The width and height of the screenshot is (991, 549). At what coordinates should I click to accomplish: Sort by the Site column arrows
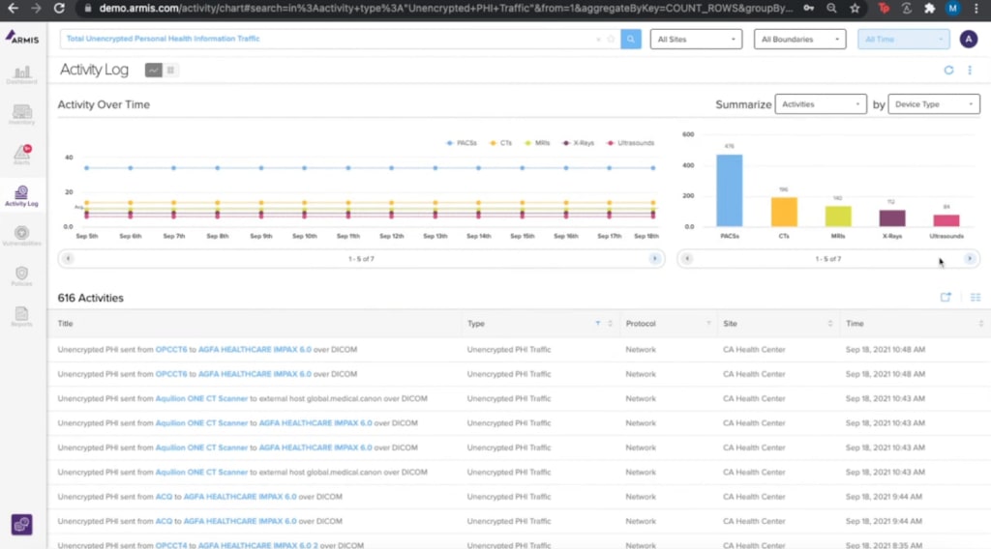point(829,324)
